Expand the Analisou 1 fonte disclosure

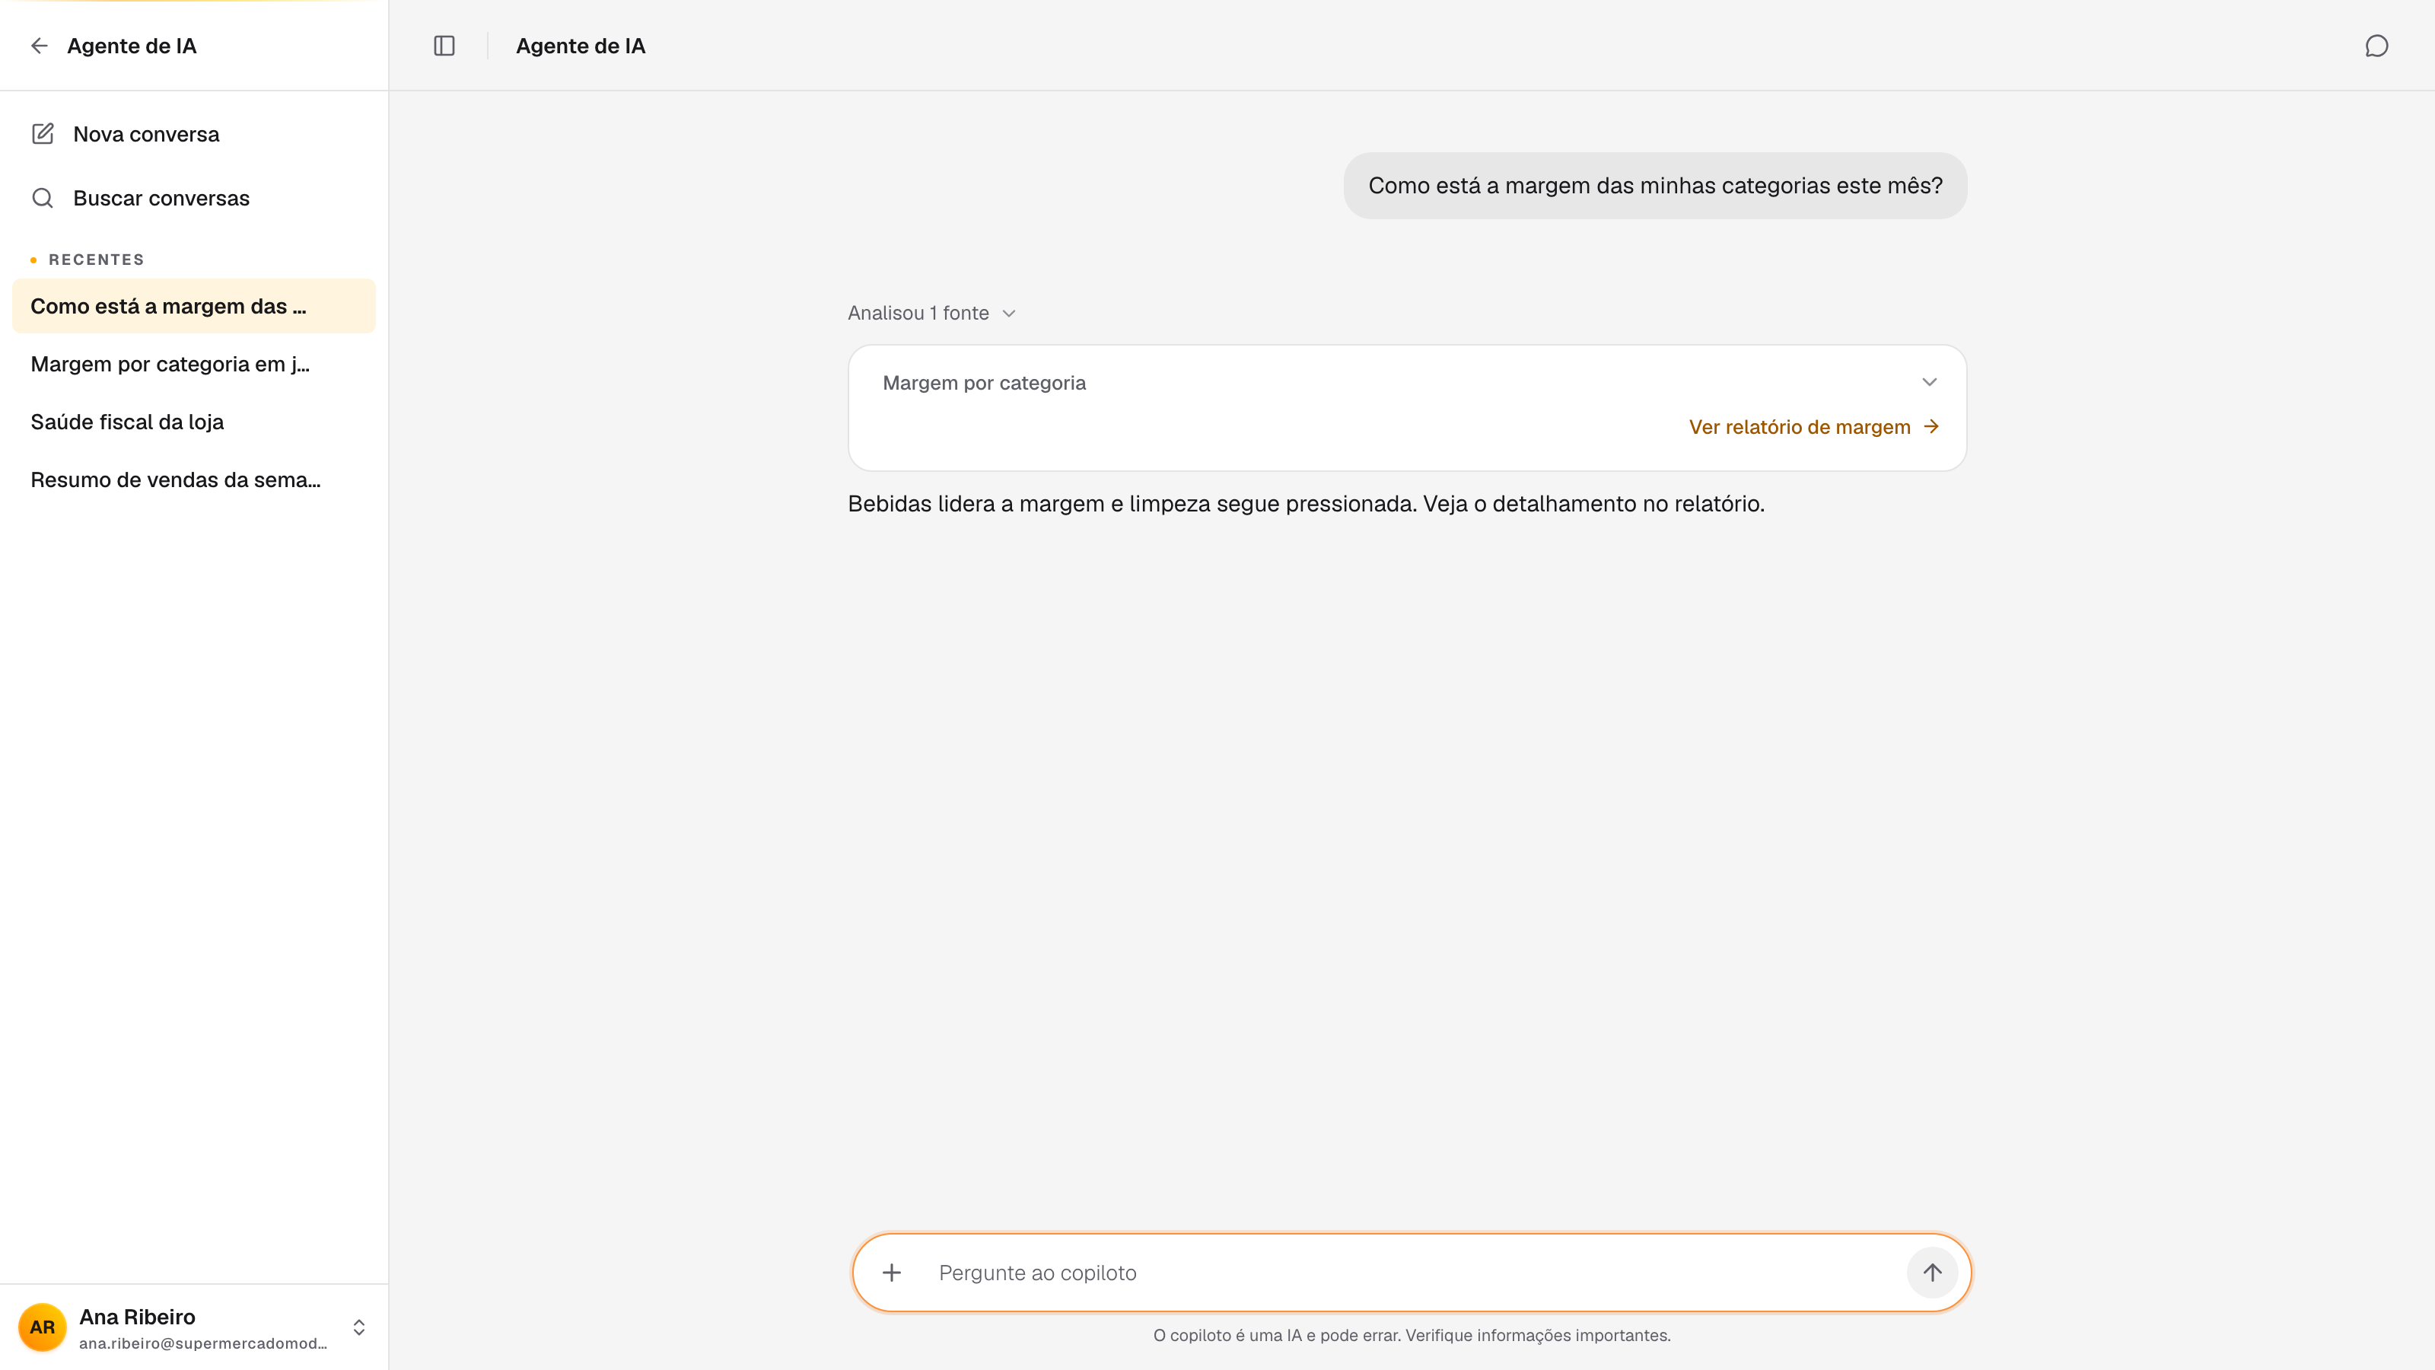click(x=931, y=313)
